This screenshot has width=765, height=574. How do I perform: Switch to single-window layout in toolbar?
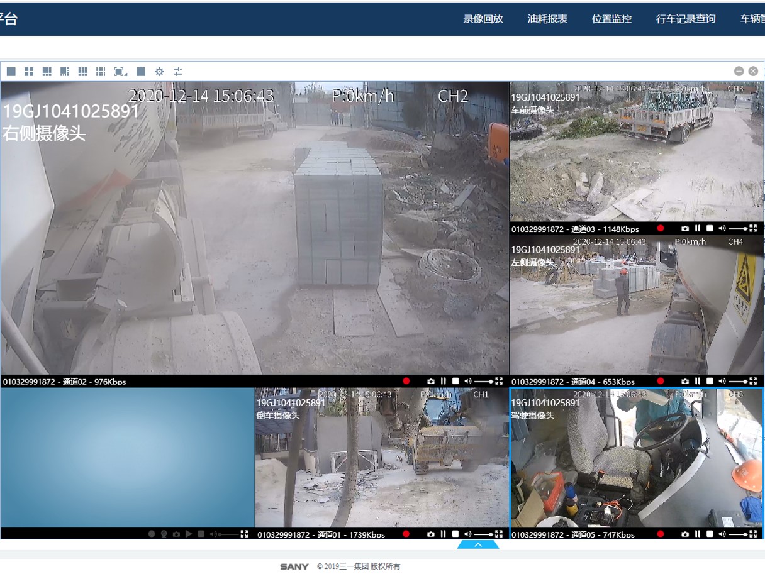(11, 72)
